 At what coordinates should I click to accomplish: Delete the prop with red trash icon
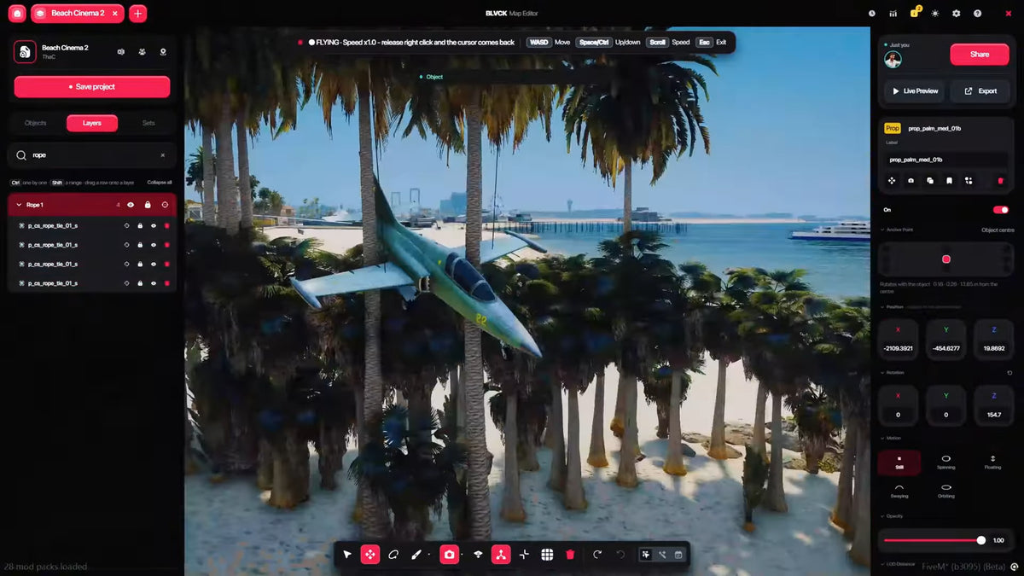pos(1000,181)
